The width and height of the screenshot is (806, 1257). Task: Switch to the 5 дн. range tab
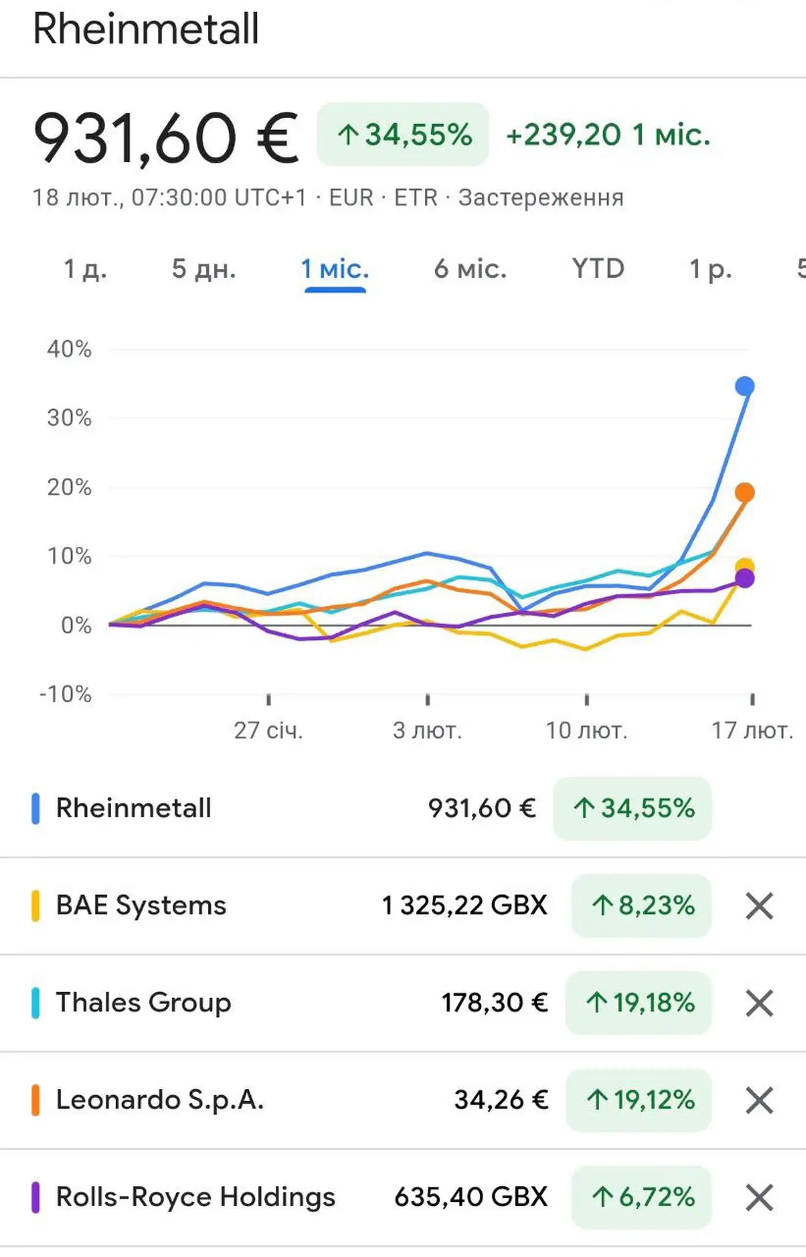(204, 269)
